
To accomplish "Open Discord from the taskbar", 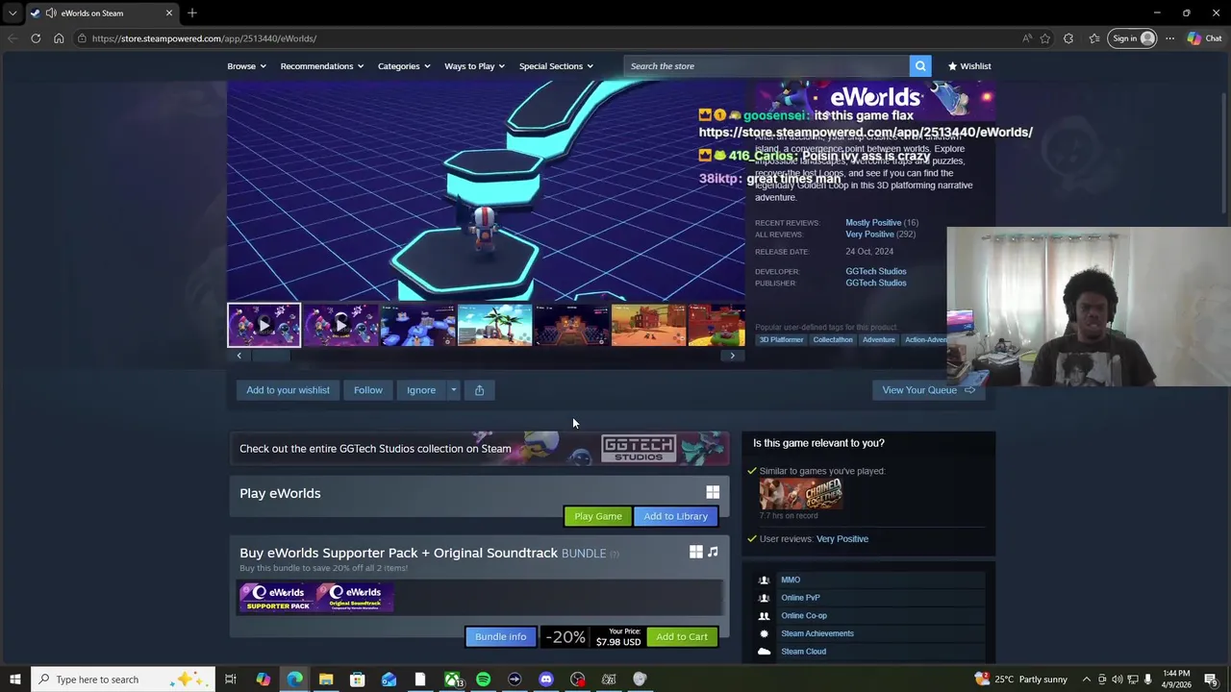I will [x=546, y=680].
